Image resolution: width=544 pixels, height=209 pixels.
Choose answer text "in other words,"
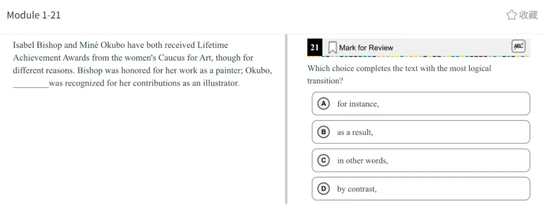(363, 161)
